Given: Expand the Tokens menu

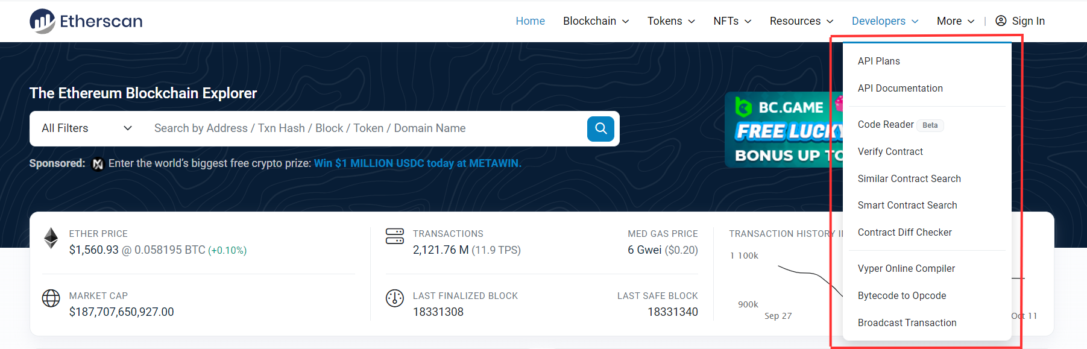Looking at the screenshot, I should [671, 21].
